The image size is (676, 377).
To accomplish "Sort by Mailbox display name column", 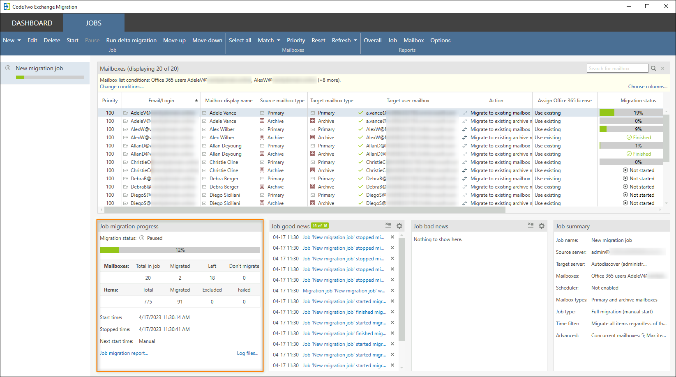I will (229, 100).
